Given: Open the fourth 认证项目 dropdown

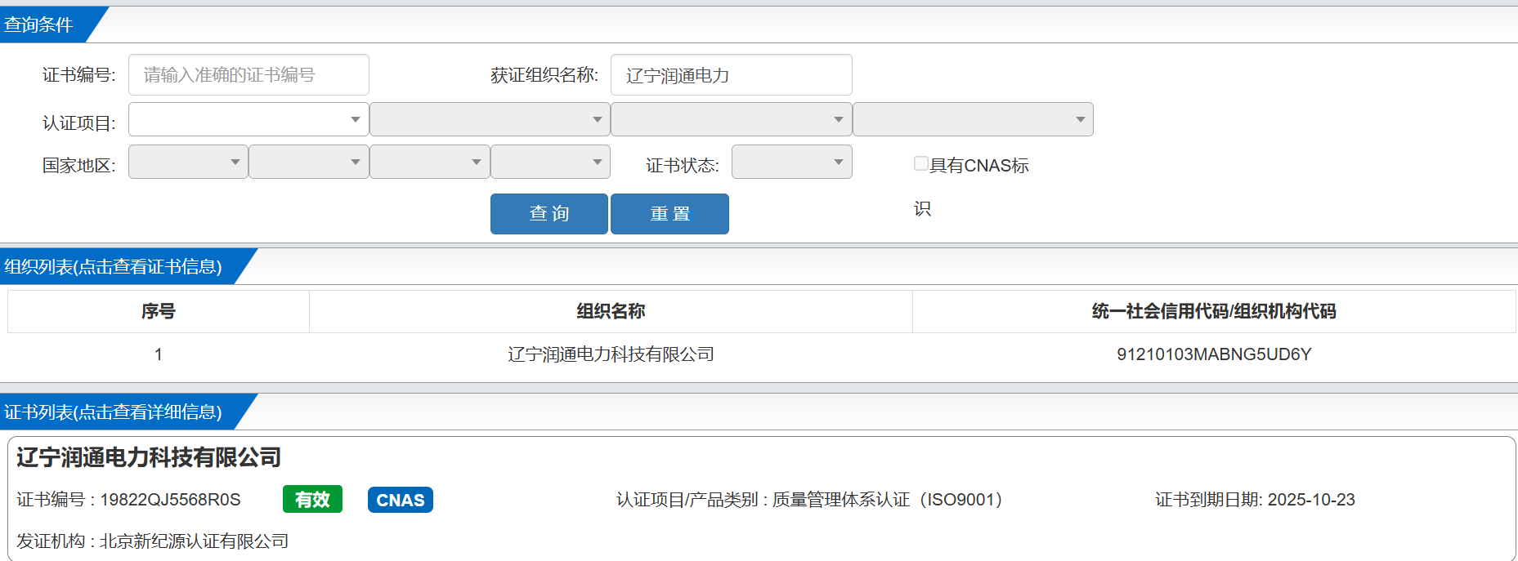Looking at the screenshot, I should click(x=973, y=119).
